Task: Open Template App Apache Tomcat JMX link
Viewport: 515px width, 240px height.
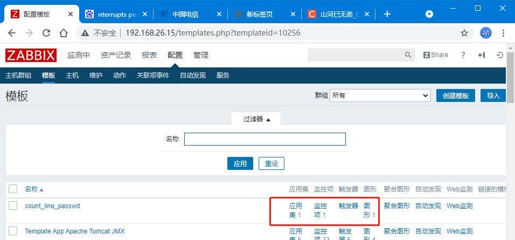Action: (x=75, y=231)
